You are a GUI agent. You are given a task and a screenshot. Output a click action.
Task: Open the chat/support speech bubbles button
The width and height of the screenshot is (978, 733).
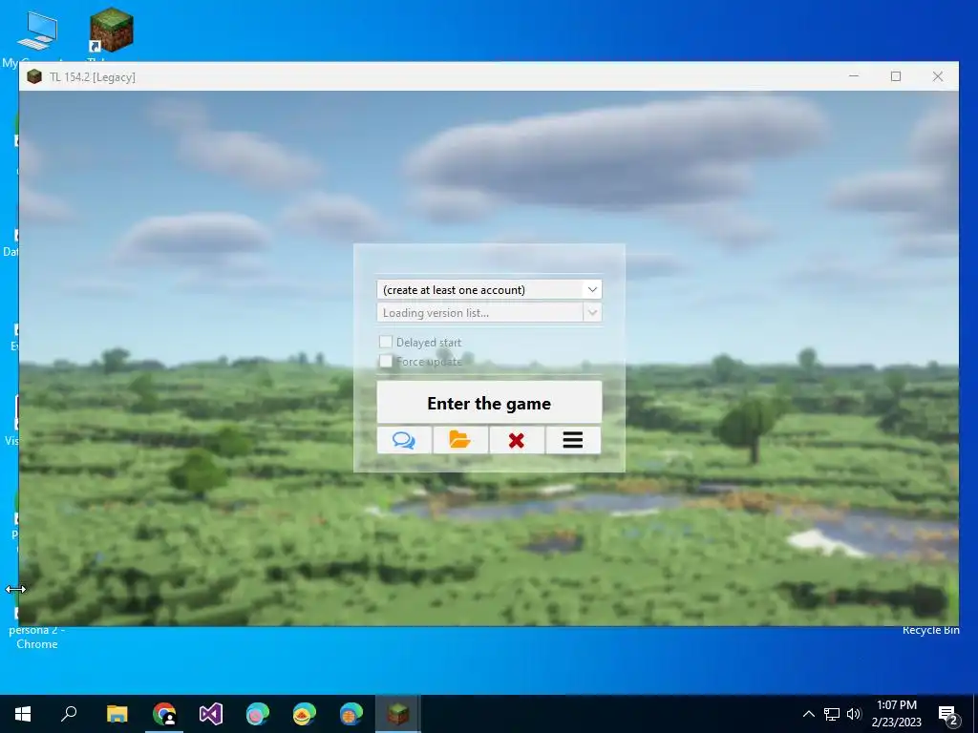pyautogui.click(x=404, y=440)
